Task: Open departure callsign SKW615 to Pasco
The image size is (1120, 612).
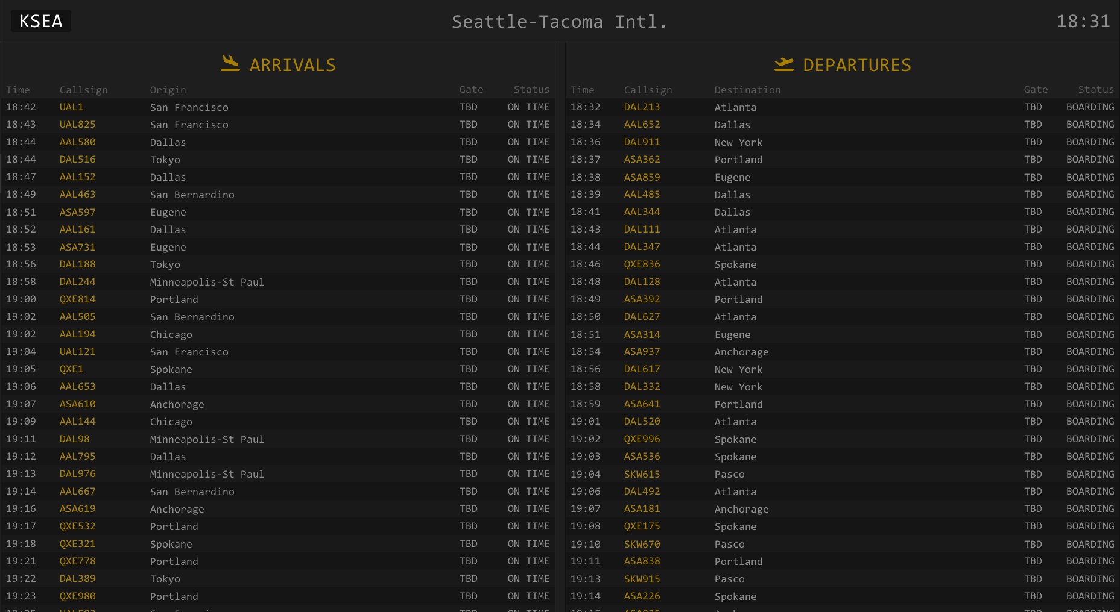Action: click(642, 475)
